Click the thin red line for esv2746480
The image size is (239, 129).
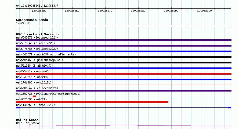point(124,85)
